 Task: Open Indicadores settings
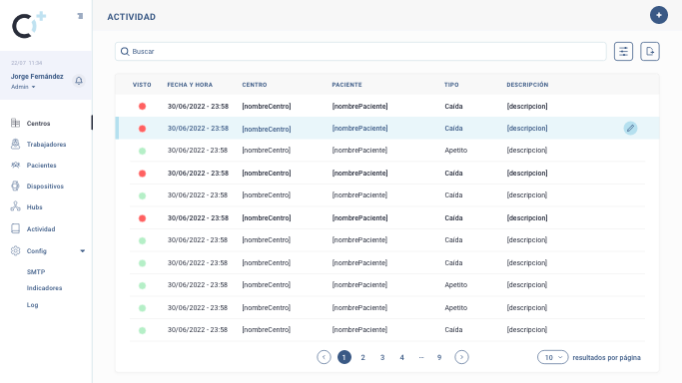click(44, 288)
